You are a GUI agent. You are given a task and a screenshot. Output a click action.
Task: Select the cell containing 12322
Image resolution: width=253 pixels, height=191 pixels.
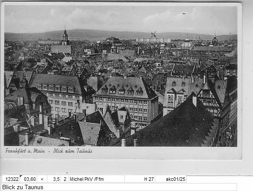[x=11, y=179]
